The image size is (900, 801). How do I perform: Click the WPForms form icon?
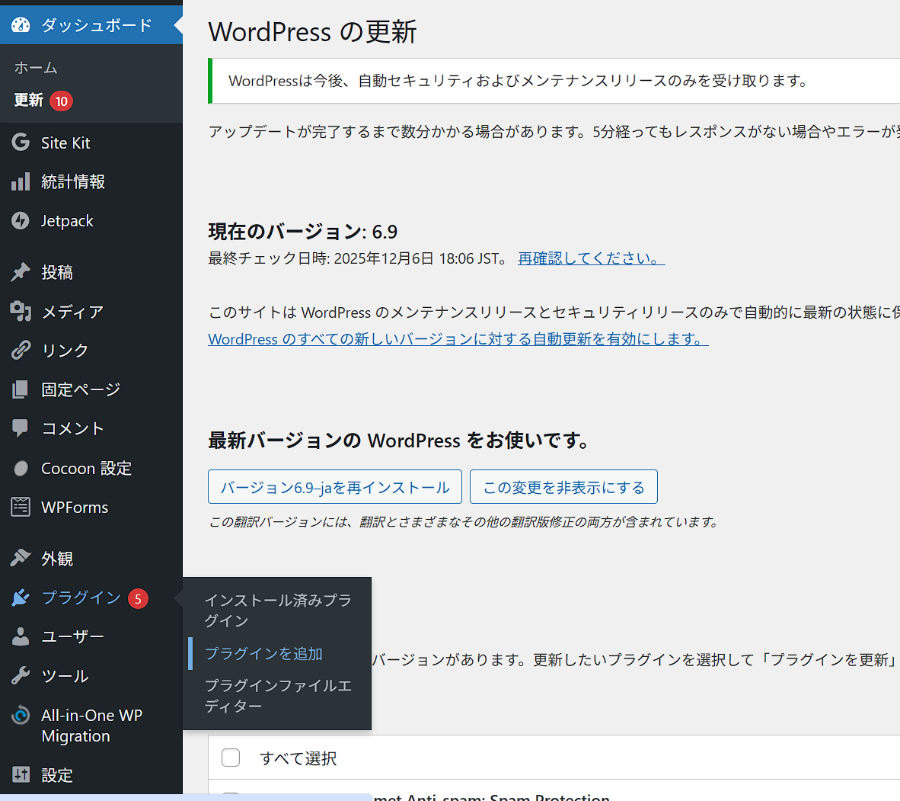(21, 507)
